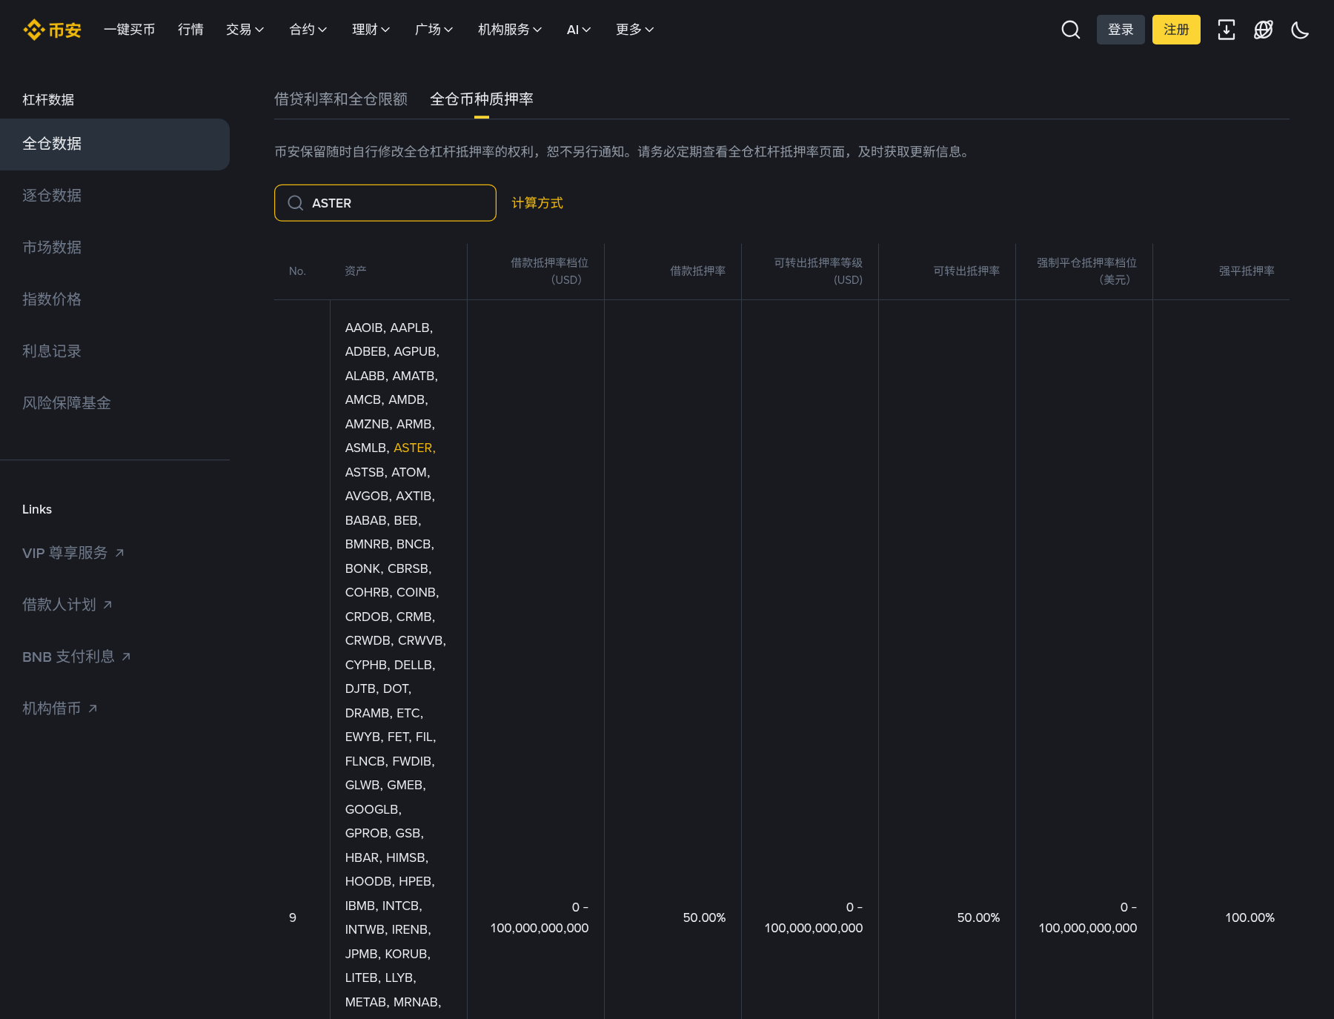Image resolution: width=1334 pixels, height=1019 pixels.
Task: Click the arrow icon beside 机构借币
Action: [93, 708]
